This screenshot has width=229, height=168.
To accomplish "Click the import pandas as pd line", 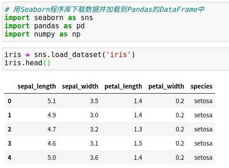I will (45, 26).
